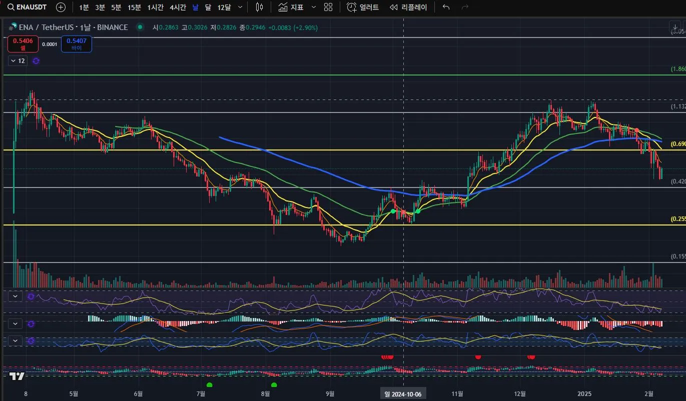Click the yellow (0.690 price level label
The image size is (686, 401).
tap(678, 144)
